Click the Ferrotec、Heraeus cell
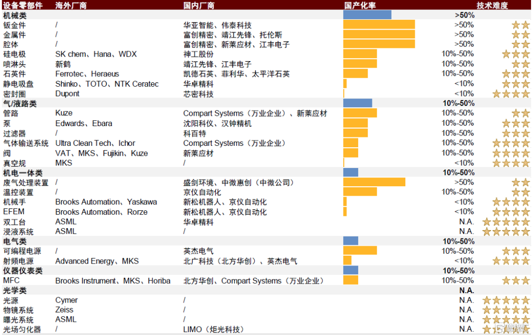Viewport: 532px width, 336px height. click(87, 74)
